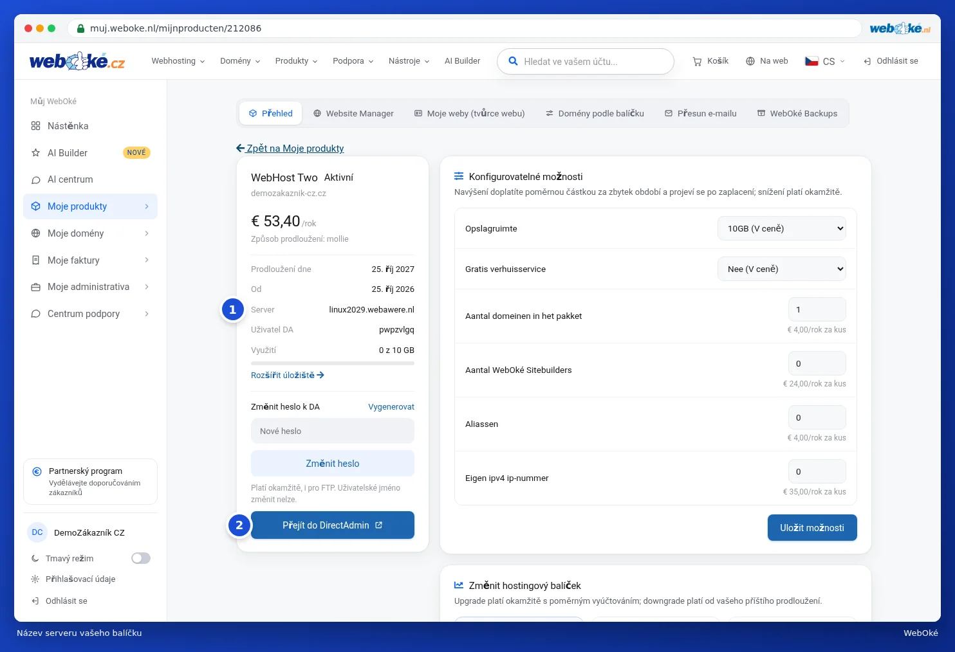Open the shopping cart icon

(x=697, y=61)
